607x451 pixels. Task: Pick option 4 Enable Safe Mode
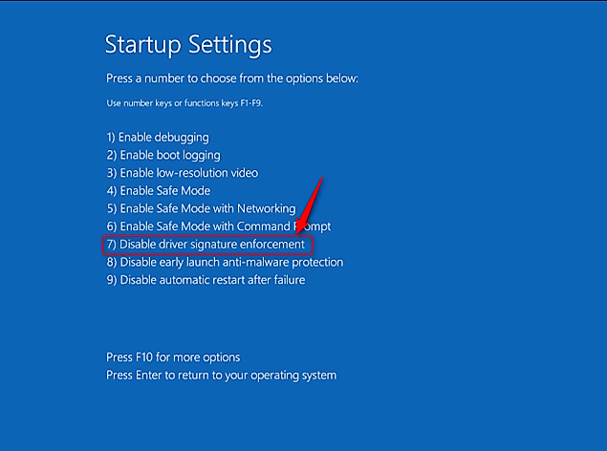[x=158, y=191]
